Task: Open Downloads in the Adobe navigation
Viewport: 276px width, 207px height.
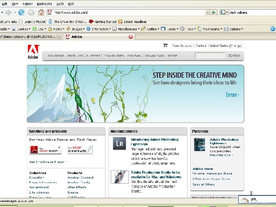Action: 155,56
